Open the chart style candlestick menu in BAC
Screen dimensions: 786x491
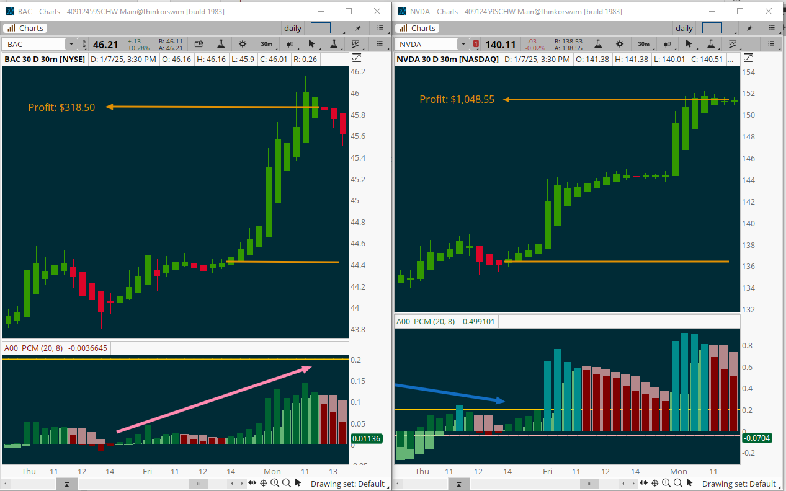tap(290, 44)
